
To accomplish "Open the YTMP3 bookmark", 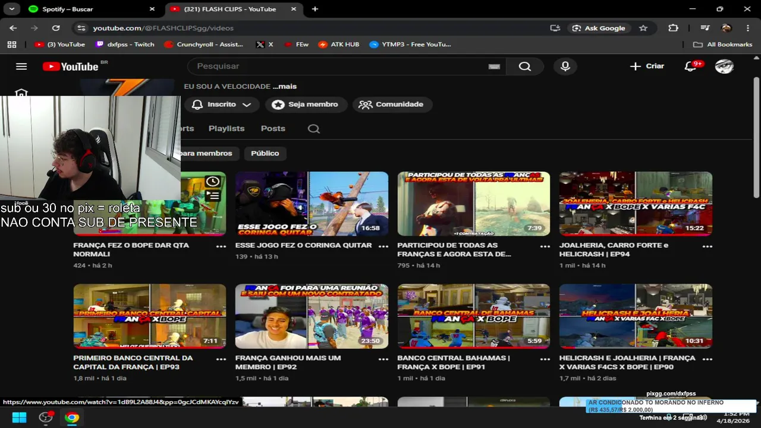I will [411, 44].
